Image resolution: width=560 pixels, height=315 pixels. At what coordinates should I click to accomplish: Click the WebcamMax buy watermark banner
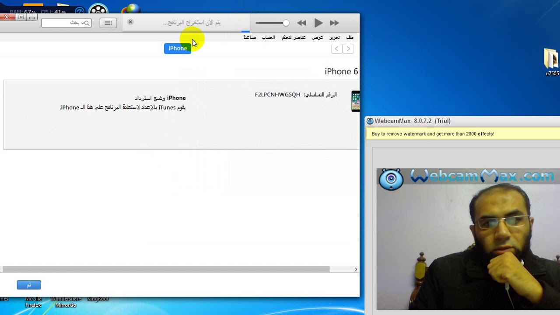click(463, 134)
